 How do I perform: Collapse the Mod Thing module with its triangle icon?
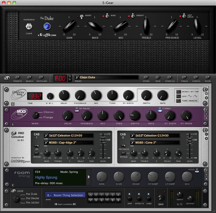pos(206,110)
